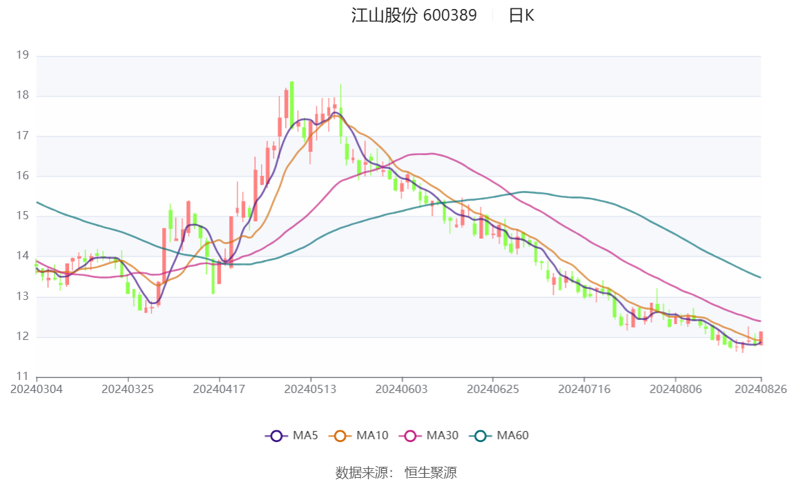Click x-axis date label 20240625
The height and width of the screenshot is (482, 792).
click(493, 389)
